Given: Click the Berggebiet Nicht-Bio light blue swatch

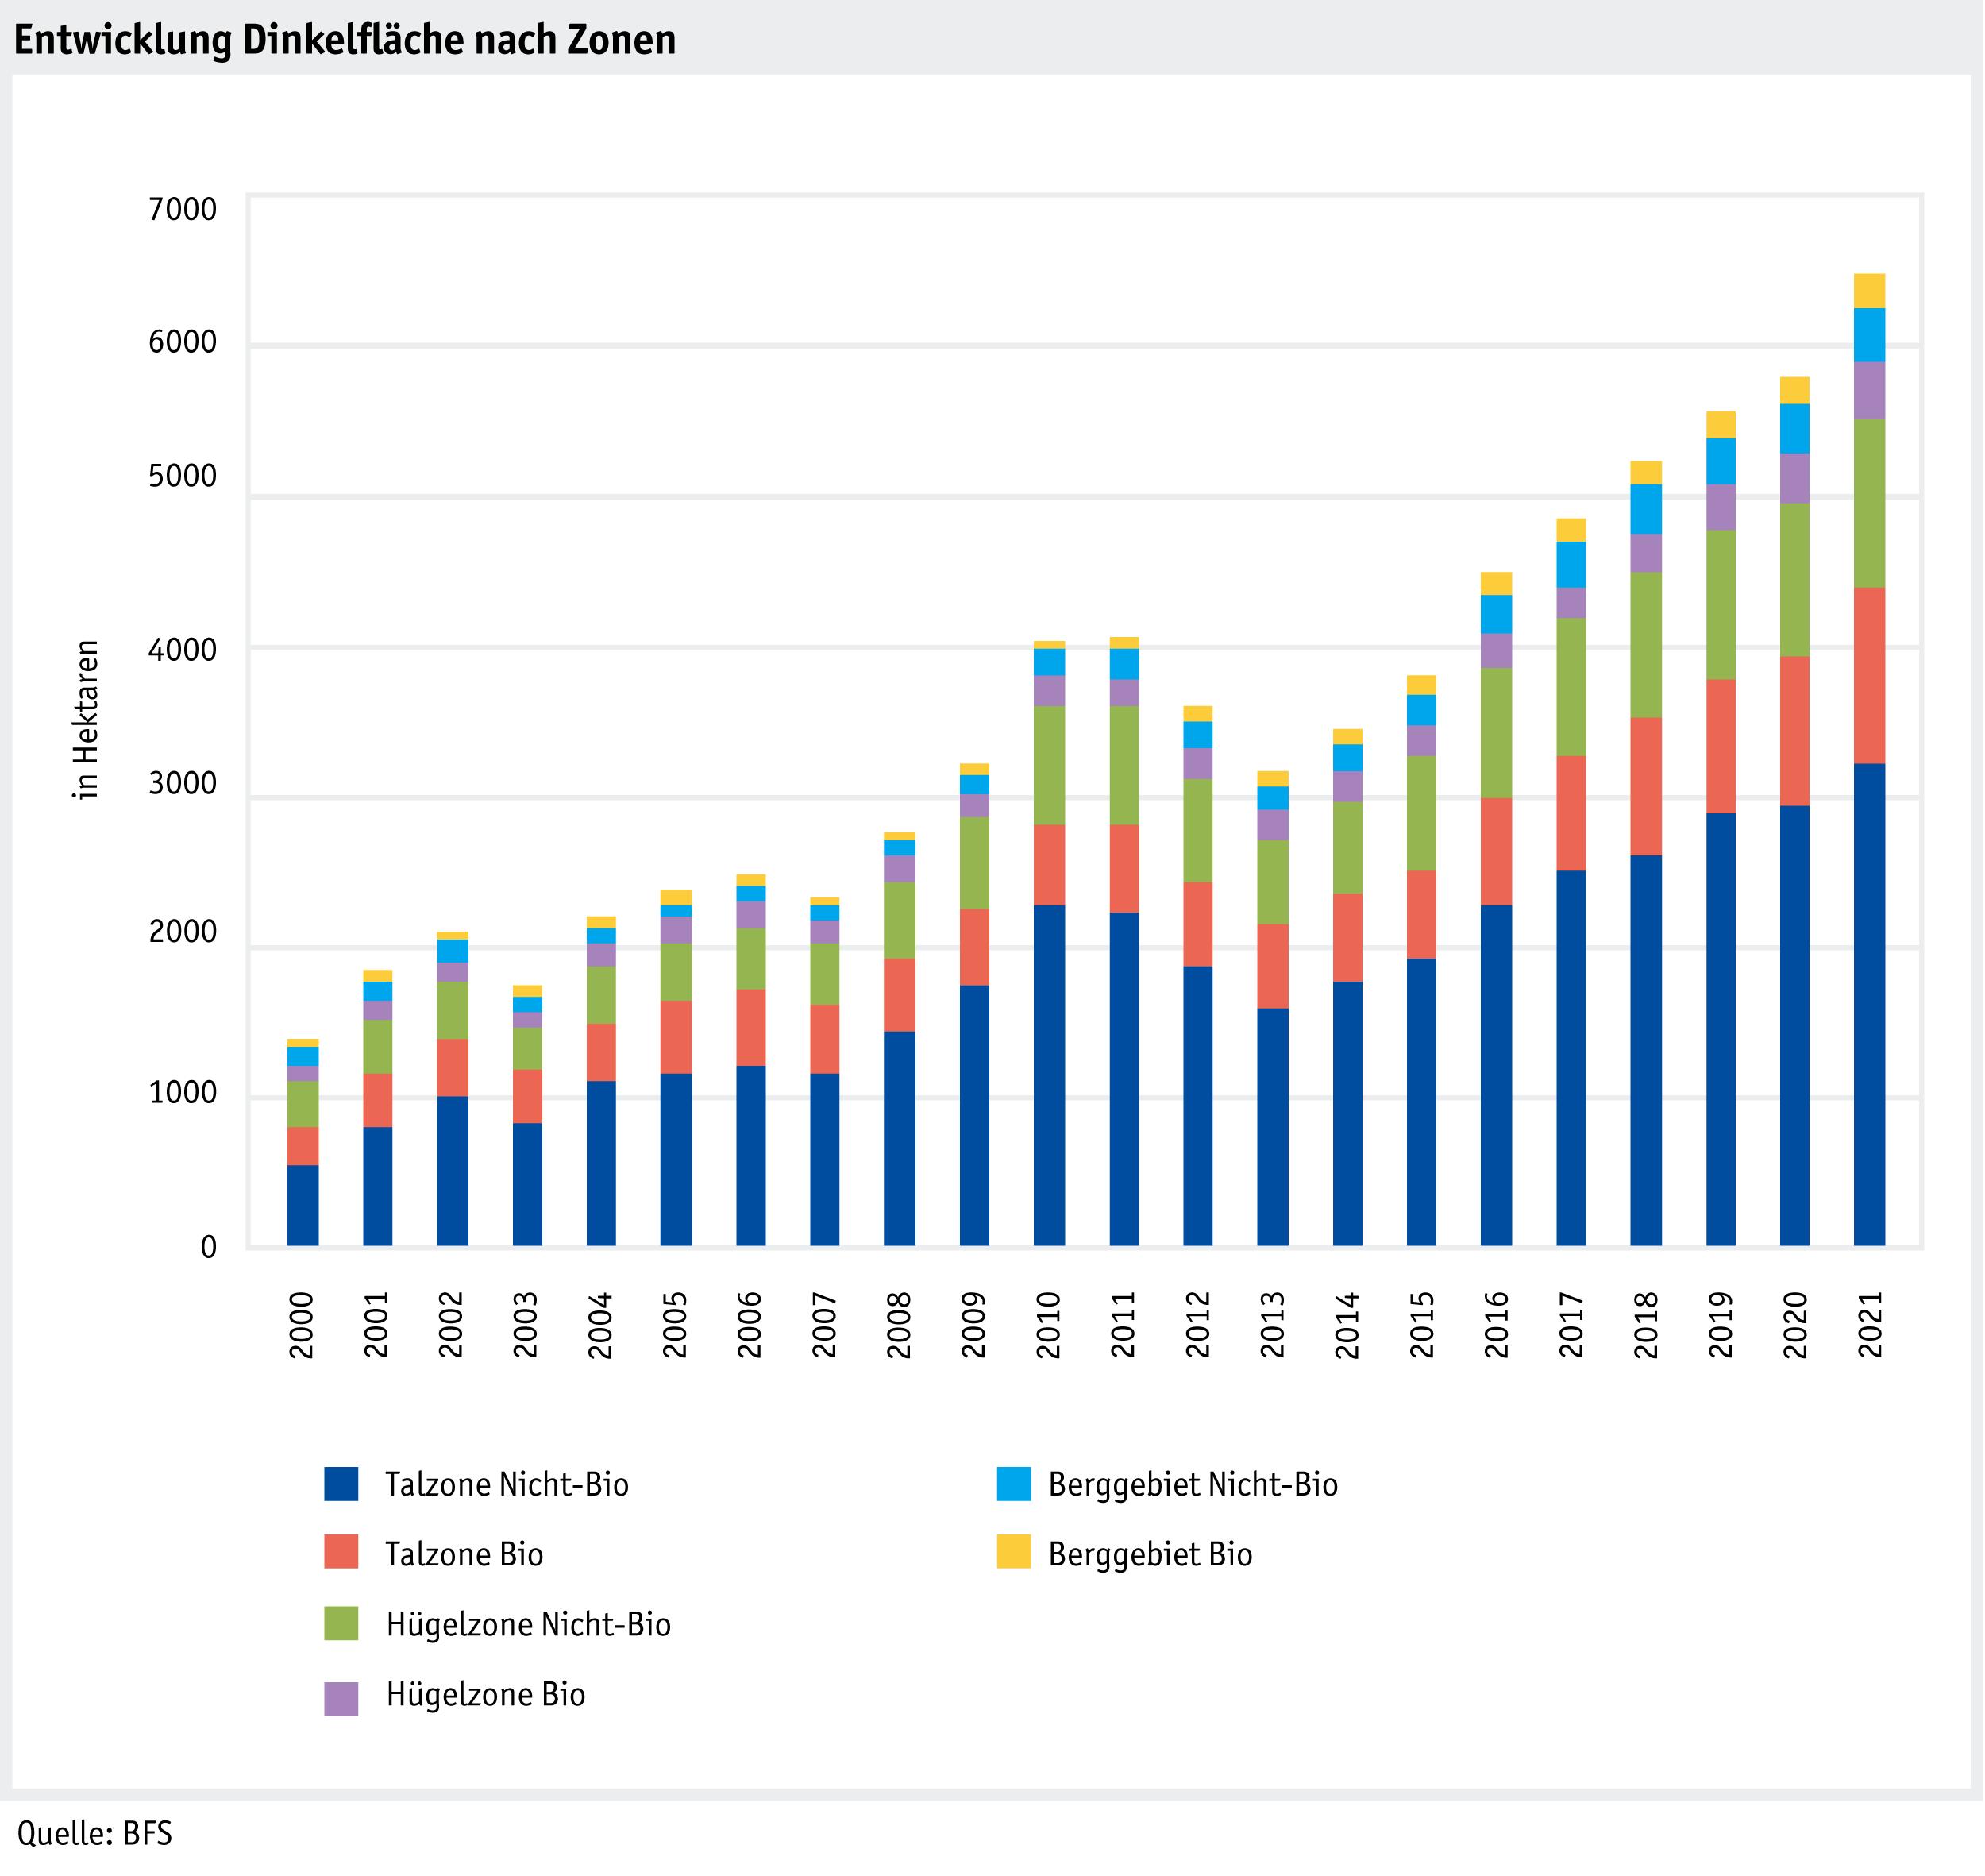Looking at the screenshot, I should pyautogui.click(x=1013, y=1484).
